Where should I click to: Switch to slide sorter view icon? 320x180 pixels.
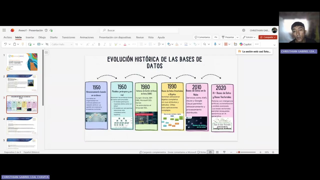click(217, 152)
